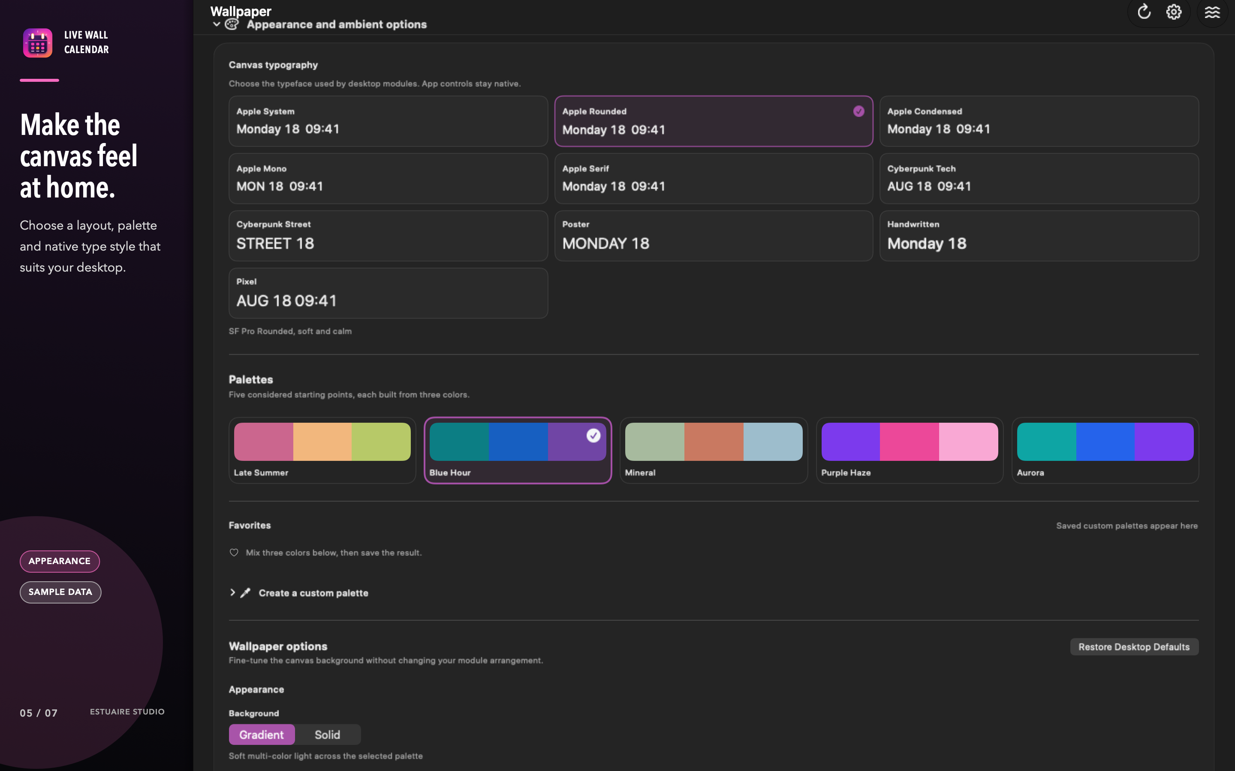Select Gradient background mode
Image resolution: width=1235 pixels, height=771 pixels.
click(x=262, y=735)
